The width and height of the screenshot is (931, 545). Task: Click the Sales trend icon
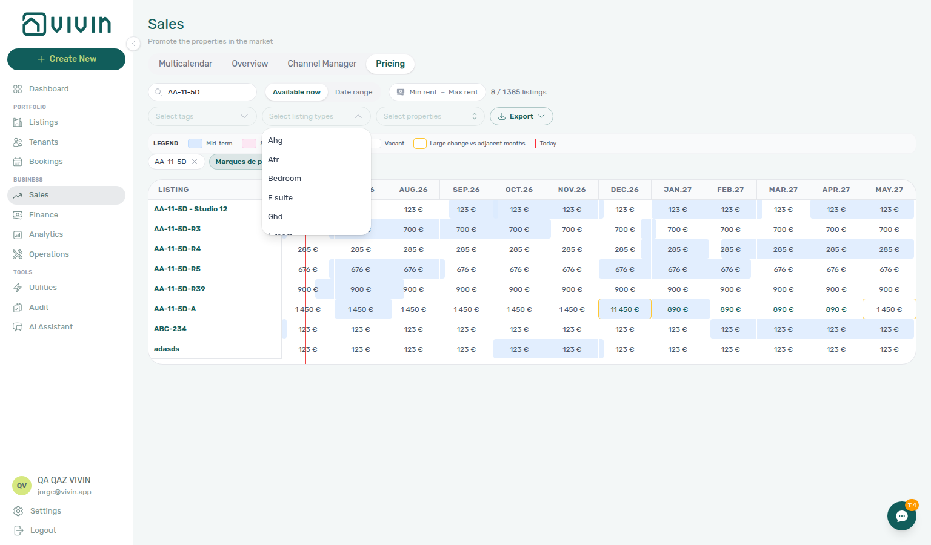18,195
